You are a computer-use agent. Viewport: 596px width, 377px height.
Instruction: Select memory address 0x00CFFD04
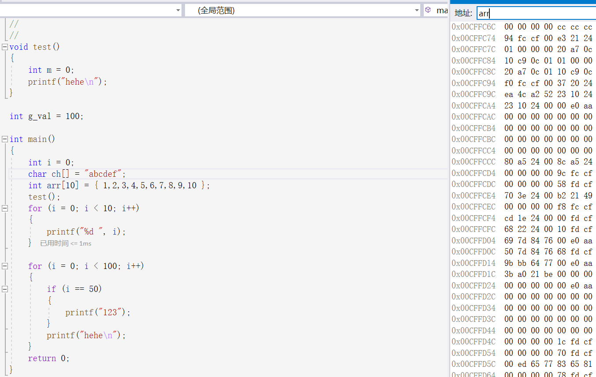(x=474, y=240)
